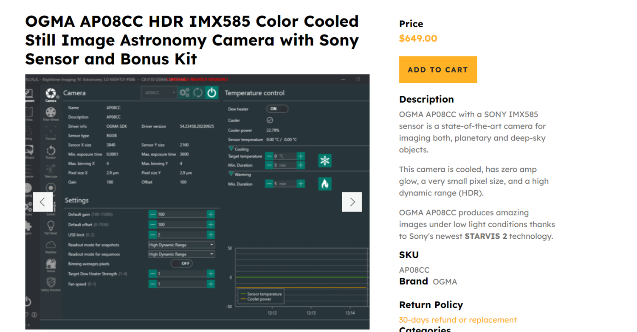Click the camera power connect icon
637x332 pixels.
[211, 93]
